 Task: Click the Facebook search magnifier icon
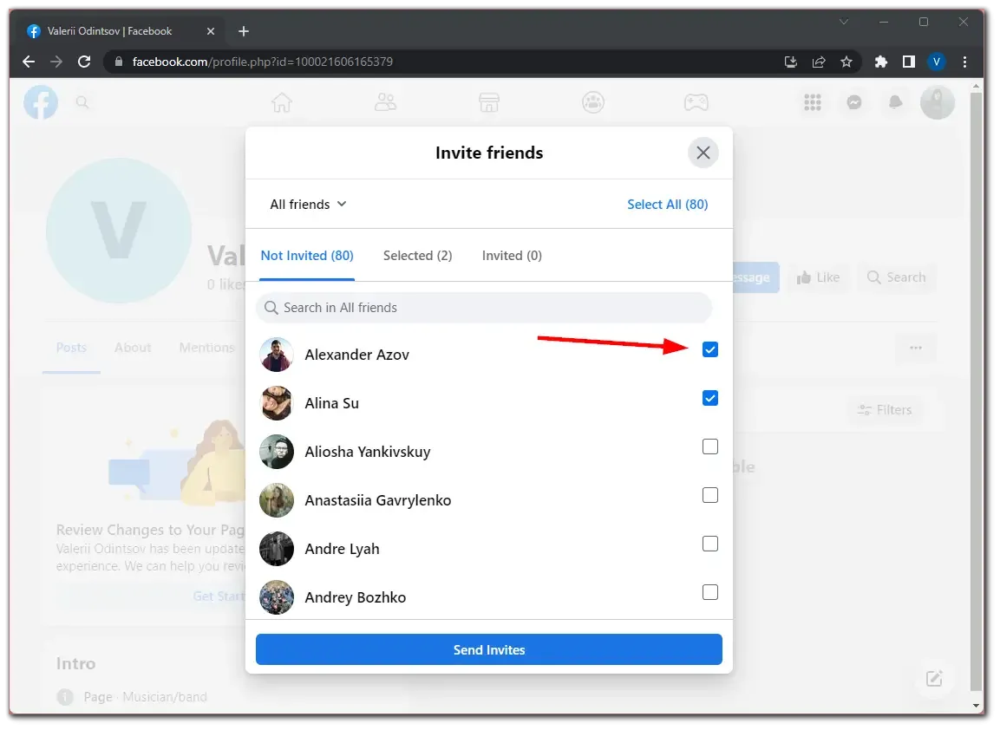click(82, 102)
